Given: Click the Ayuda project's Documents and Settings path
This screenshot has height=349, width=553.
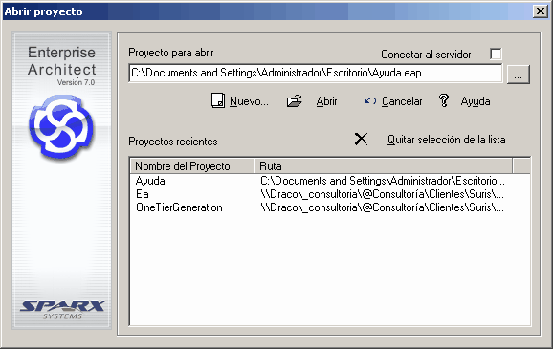Looking at the screenshot, I should (383, 181).
